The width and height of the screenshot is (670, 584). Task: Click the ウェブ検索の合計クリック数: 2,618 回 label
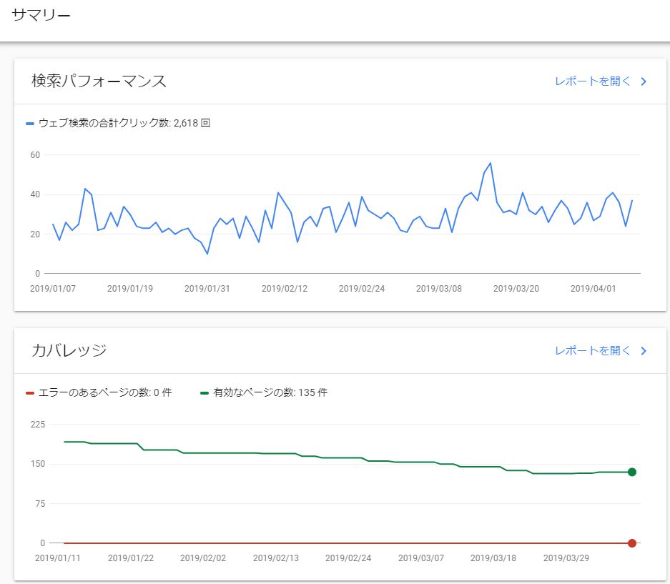click(x=124, y=123)
